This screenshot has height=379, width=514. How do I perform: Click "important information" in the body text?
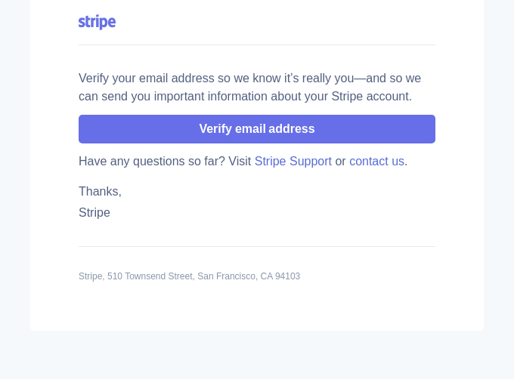pyautogui.click(x=211, y=97)
